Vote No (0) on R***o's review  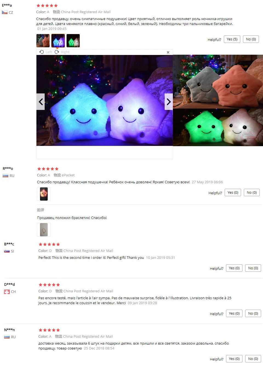252,193
